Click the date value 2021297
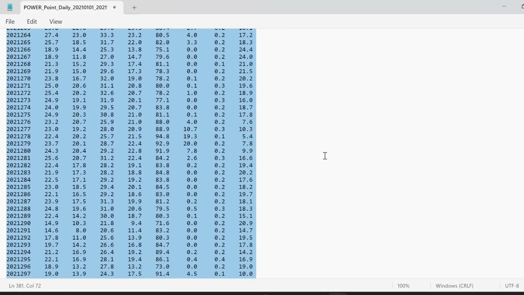 pyautogui.click(x=18, y=274)
